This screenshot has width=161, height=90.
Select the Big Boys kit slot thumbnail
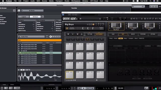click(x=116, y=26)
